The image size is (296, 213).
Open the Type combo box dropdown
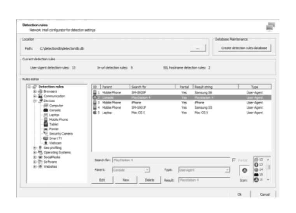pos(227,170)
